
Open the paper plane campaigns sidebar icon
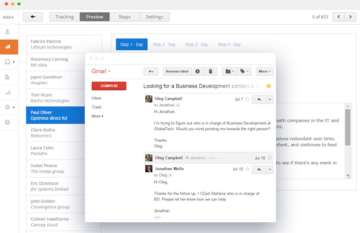click(x=8, y=47)
